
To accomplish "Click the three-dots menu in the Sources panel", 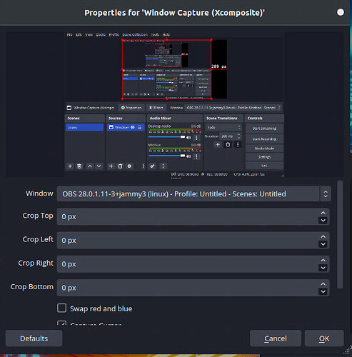I will [143, 166].
